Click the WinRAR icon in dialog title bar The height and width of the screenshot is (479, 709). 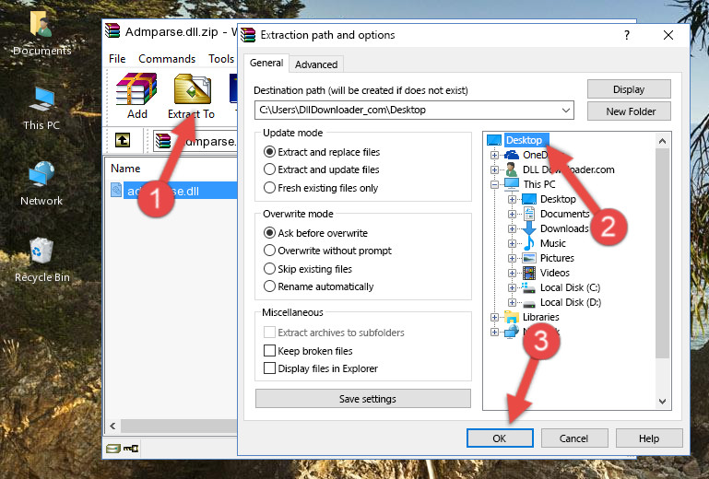point(248,35)
